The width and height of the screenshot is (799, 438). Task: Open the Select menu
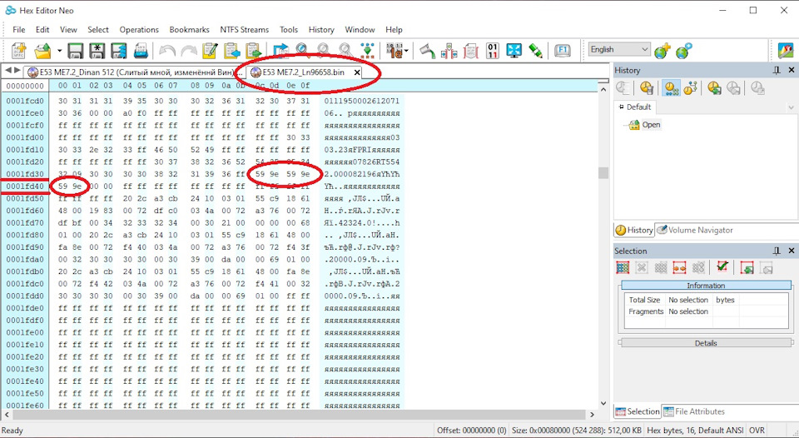coord(98,30)
